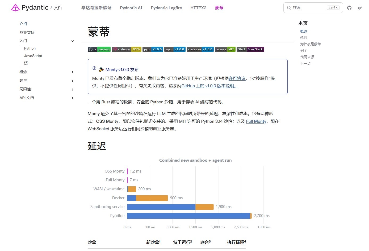Image resolution: width=369 pixels, height=251 pixels.
Task: Follow the Full Monty link
Action: point(256,121)
